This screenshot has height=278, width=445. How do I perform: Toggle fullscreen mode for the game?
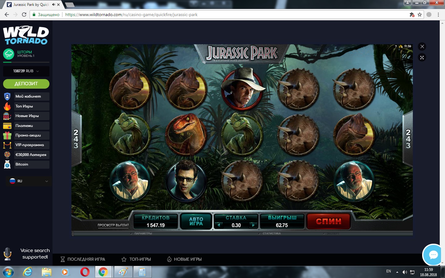422,57
